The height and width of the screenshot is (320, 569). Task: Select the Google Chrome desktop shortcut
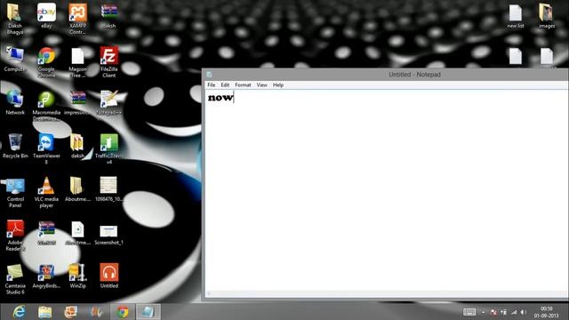tap(46, 62)
